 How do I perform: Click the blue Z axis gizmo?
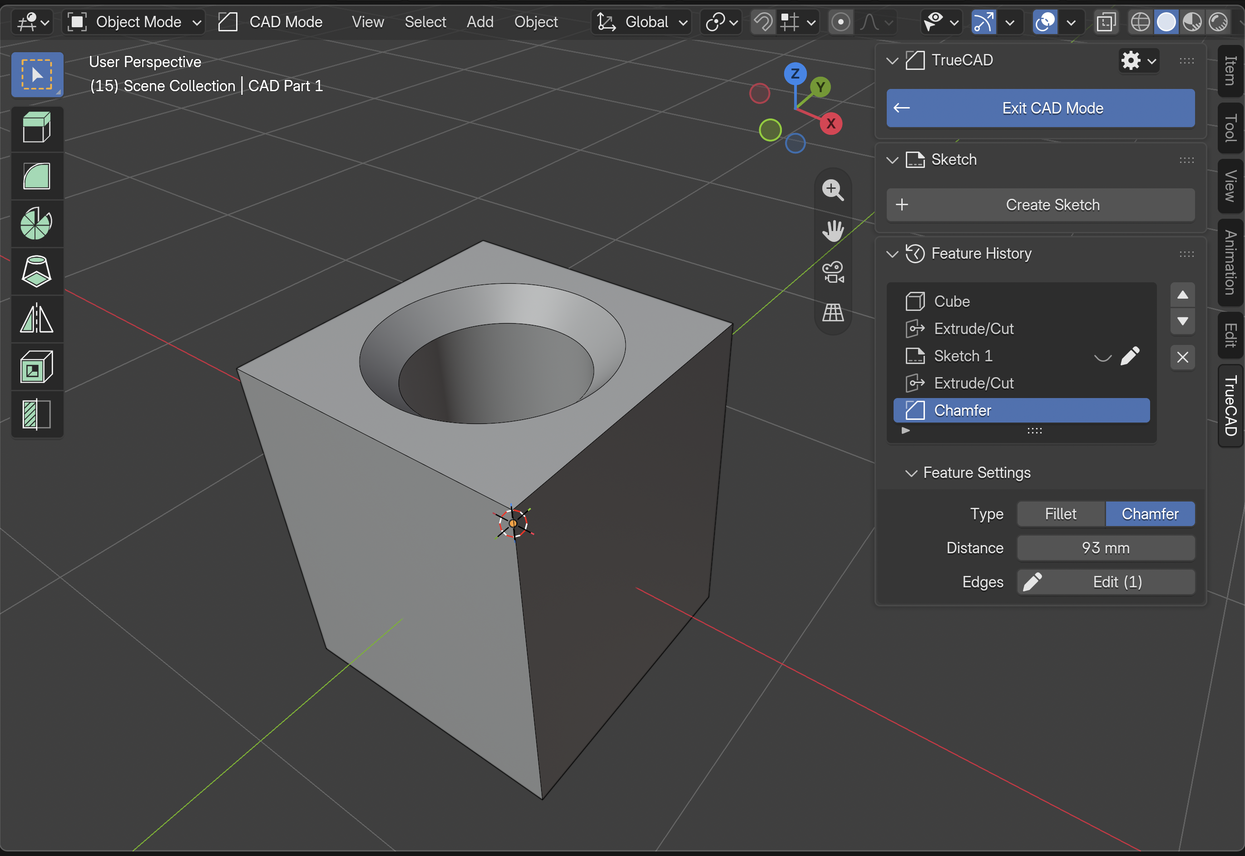(795, 74)
